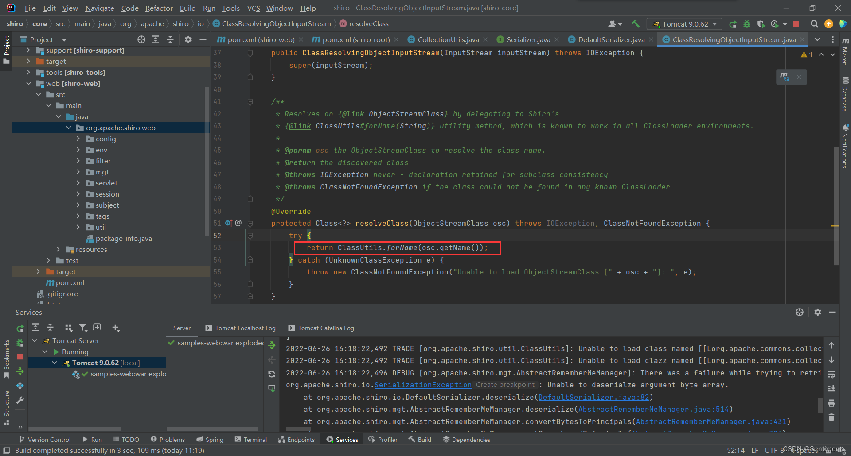Open Services panel settings gear
The width and height of the screenshot is (851, 456).
(818, 312)
